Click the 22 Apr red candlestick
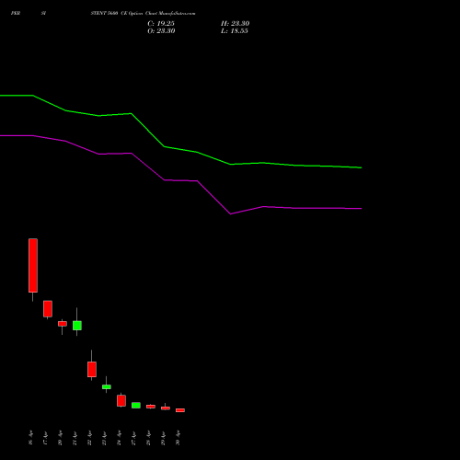Screen dimensions: 460x460 tap(92, 369)
